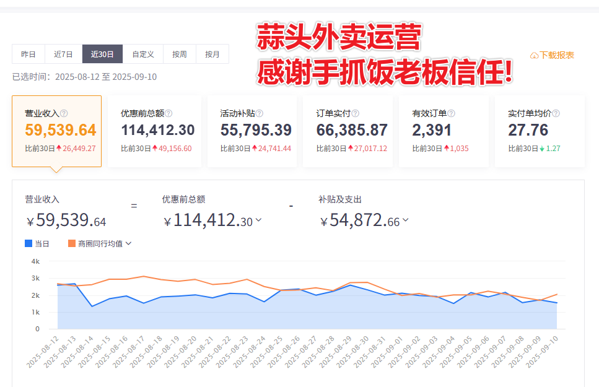Click the 2025-09-10 axis date label
Image resolution: width=599 pixels, height=387 pixels.
click(542, 352)
